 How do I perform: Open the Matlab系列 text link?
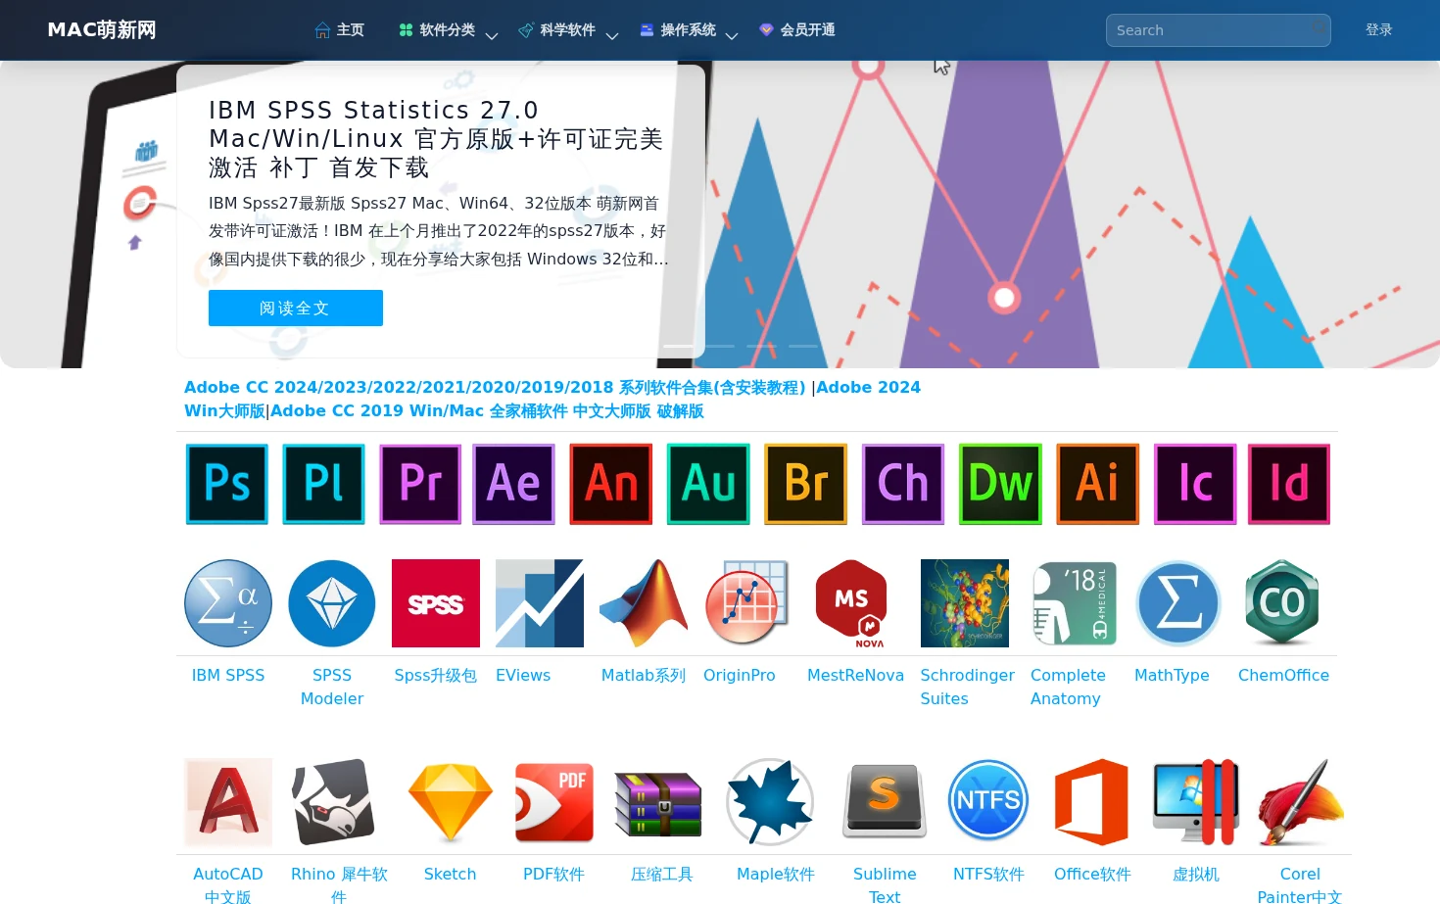click(x=644, y=676)
